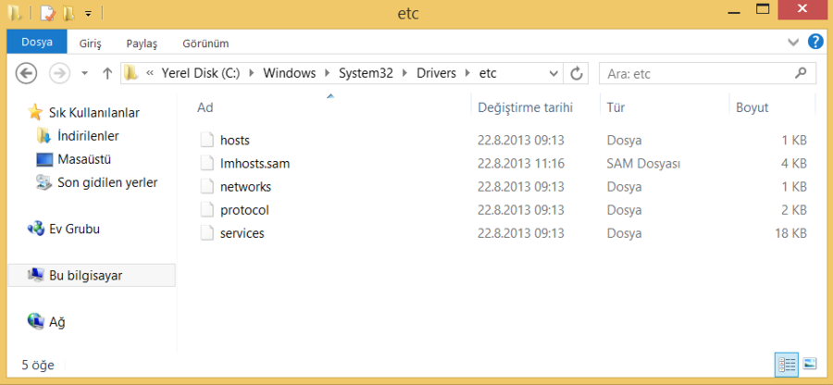
Task: Open the Quick Access Toolbar customize dropdown
Action: pos(88,14)
